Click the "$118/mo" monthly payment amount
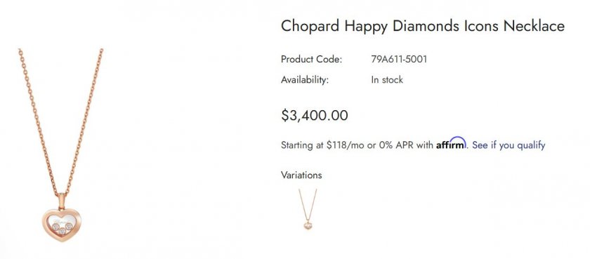Screen dimensions: 590x259 point(345,145)
